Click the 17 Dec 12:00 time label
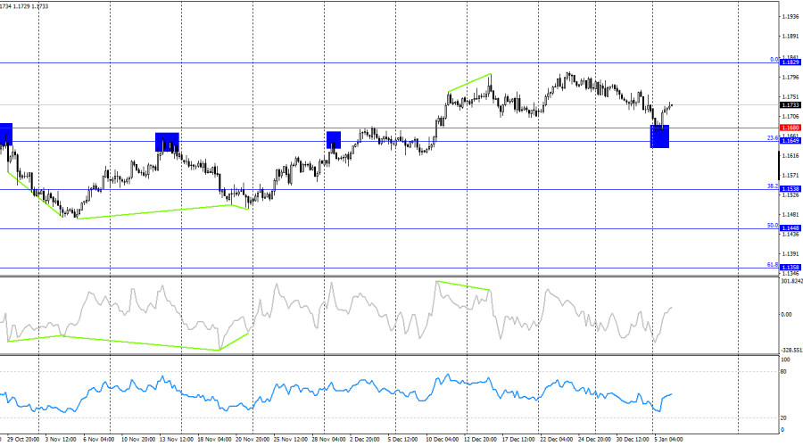Screen dimensions: 803x446 coord(518,440)
